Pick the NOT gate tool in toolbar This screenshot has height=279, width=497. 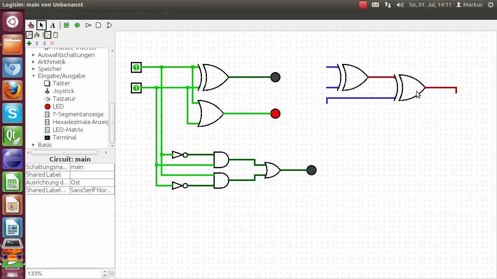(x=88, y=25)
